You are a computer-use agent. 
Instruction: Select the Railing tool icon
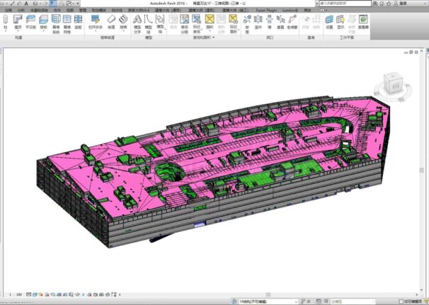pos(95,22)
